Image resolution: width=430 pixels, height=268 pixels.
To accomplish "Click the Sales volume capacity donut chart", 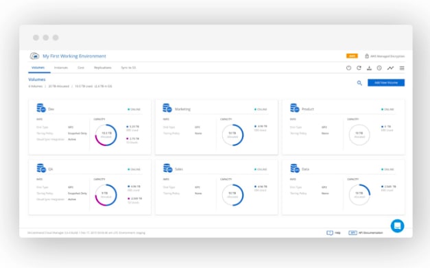I will pyautogui.click(x=232, y=195).
